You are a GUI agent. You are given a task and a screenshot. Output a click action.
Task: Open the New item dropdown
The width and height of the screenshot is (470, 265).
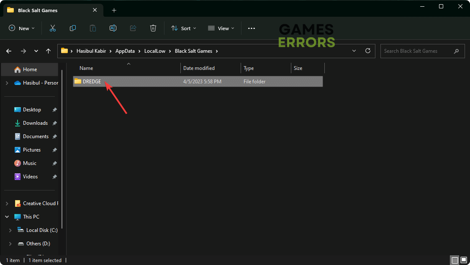22,28
